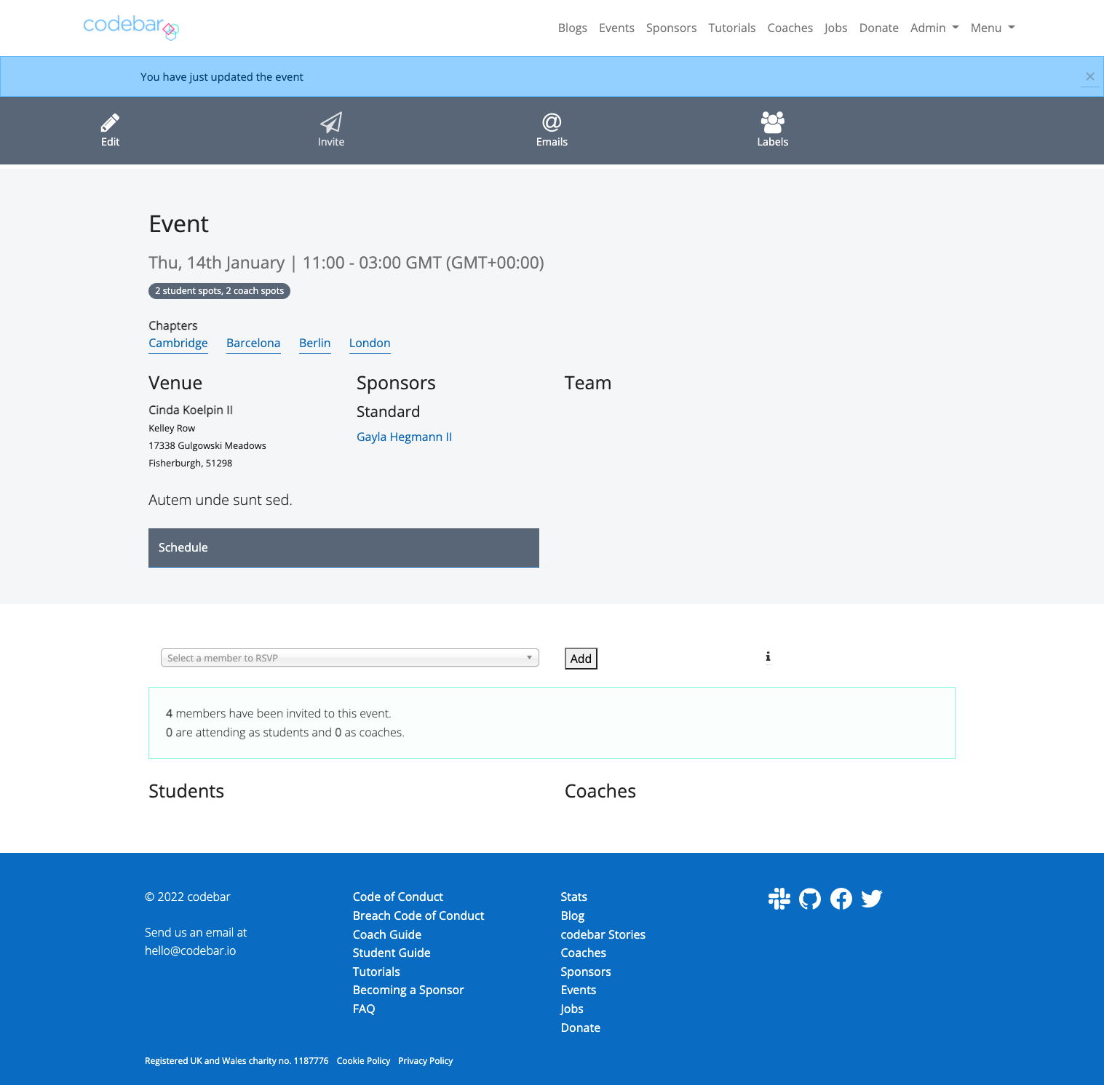Click the Labels group icon
Screen dimensions: 1104x1085
[772, 130]
